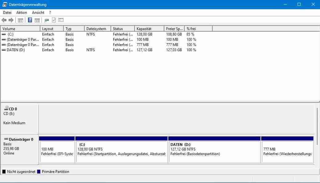The width and height of the screenshot is (320, 183).
Task: Toggle the action pane toolbar icon
Action: click(37, 20)
